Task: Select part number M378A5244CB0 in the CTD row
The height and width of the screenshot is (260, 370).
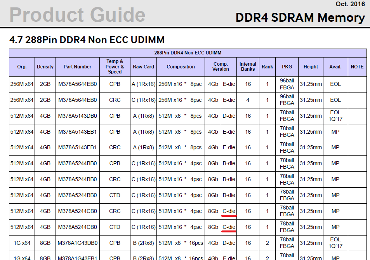Action: [77, 227]
